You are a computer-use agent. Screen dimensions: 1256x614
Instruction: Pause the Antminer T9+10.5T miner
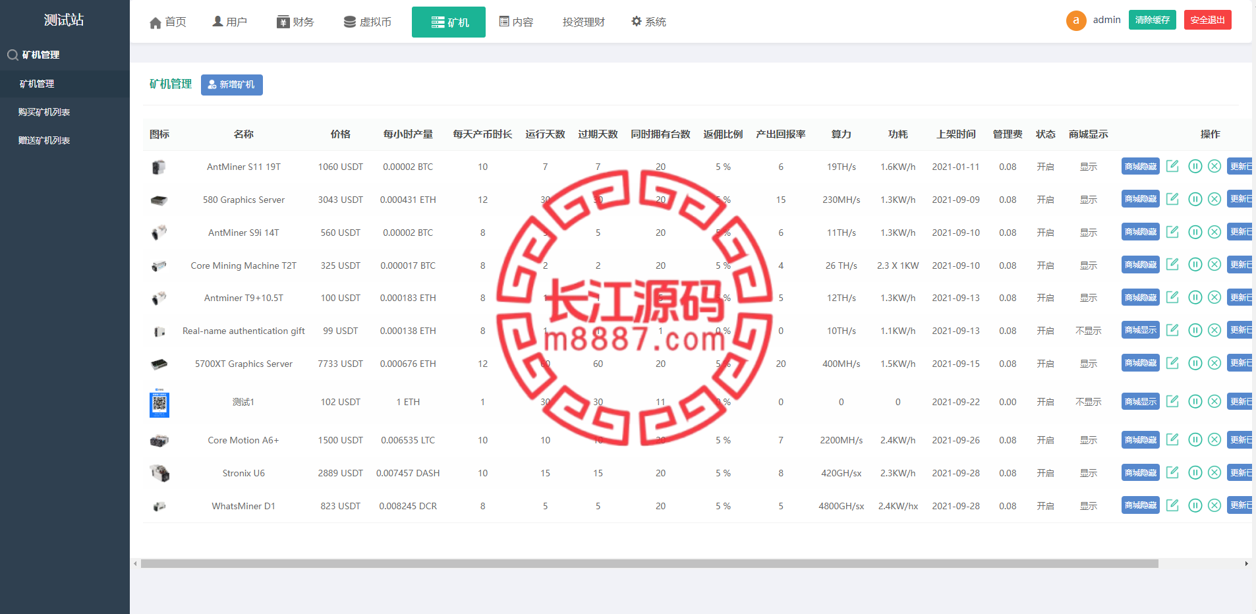[1195, 297]
